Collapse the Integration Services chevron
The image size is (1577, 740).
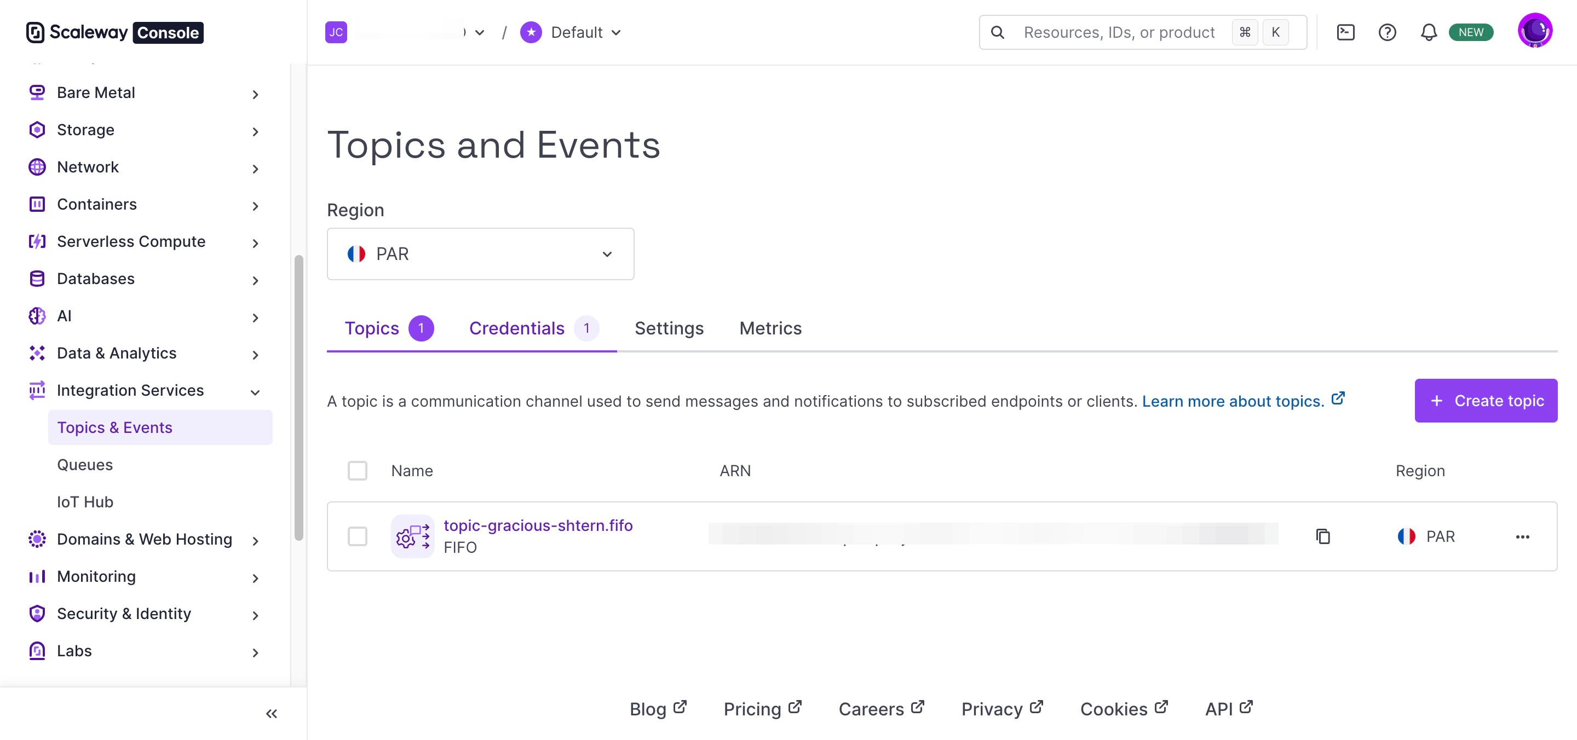[x=255, y=392]
